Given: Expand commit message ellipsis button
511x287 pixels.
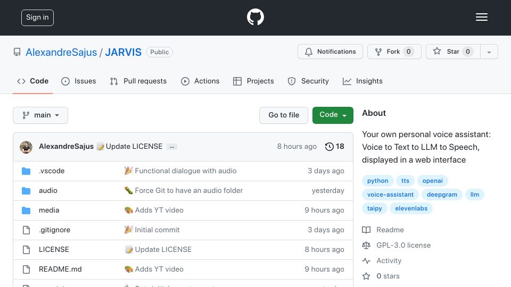Looking at the screenshot, I should point(172,147).
